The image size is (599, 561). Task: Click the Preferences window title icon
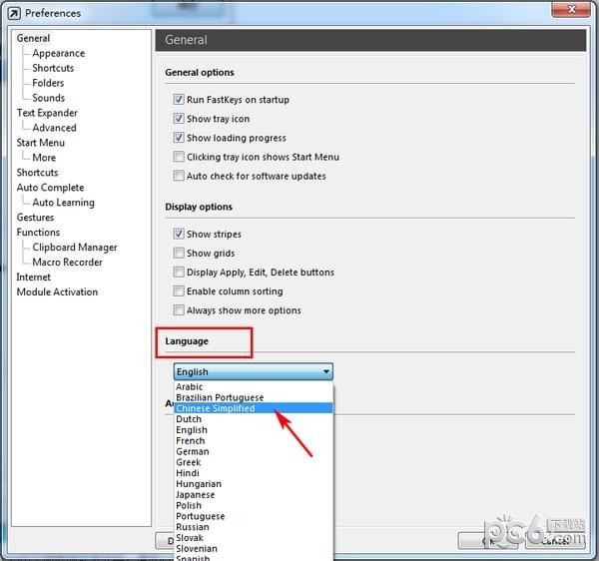[14, 13]
